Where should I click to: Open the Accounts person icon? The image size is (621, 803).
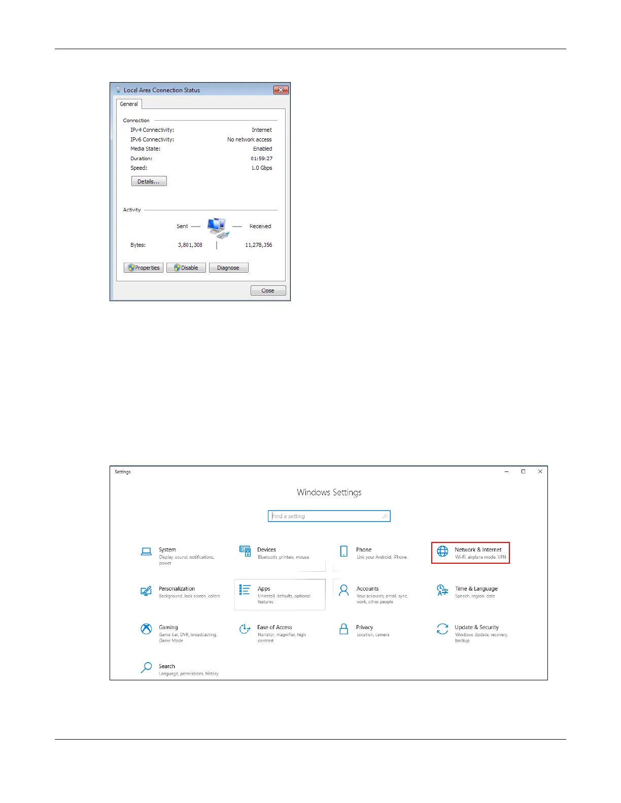[344, 590]
